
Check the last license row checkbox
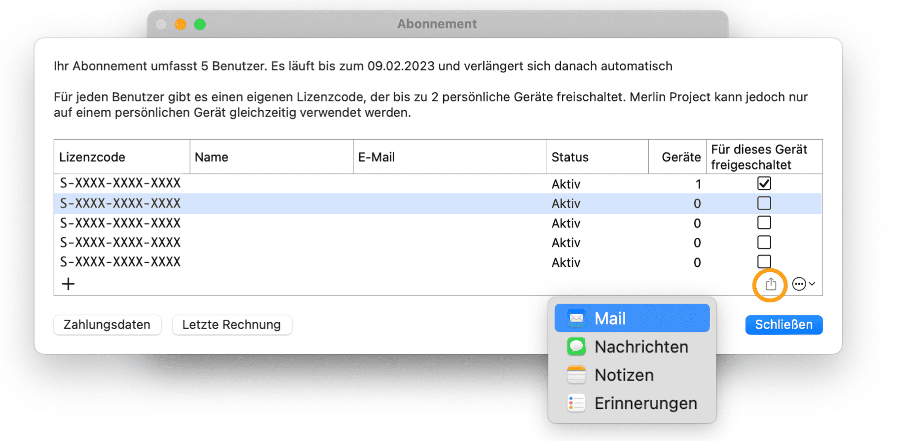(x=764, y=261)
